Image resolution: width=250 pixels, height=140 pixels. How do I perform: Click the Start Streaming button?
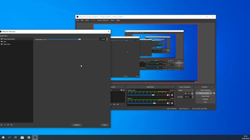pos(205,90)
